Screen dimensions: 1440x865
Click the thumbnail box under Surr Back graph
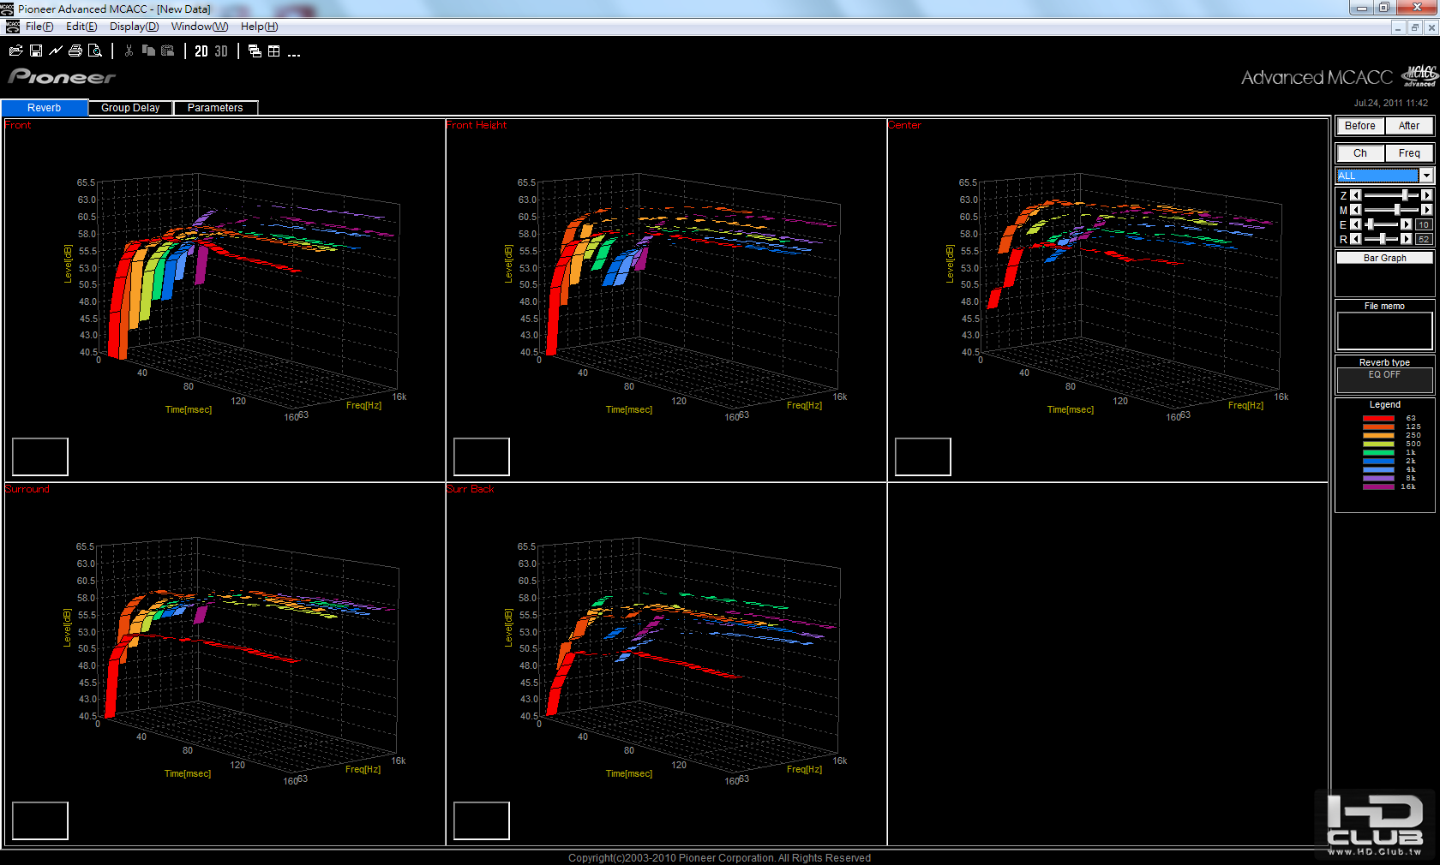coord(482,820)
